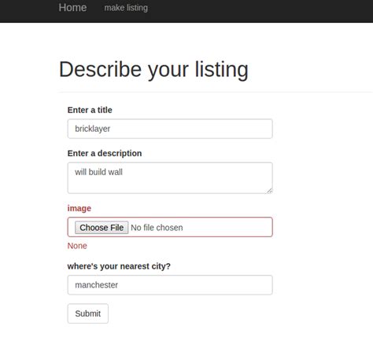373x344 pixels.
Task: Go to make listing page
Action: coord(126,8)
